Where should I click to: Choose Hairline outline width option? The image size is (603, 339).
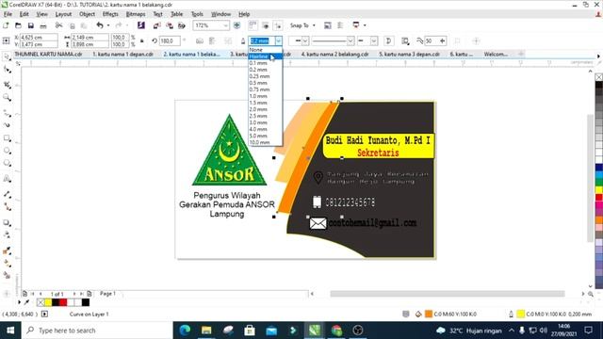266,56
